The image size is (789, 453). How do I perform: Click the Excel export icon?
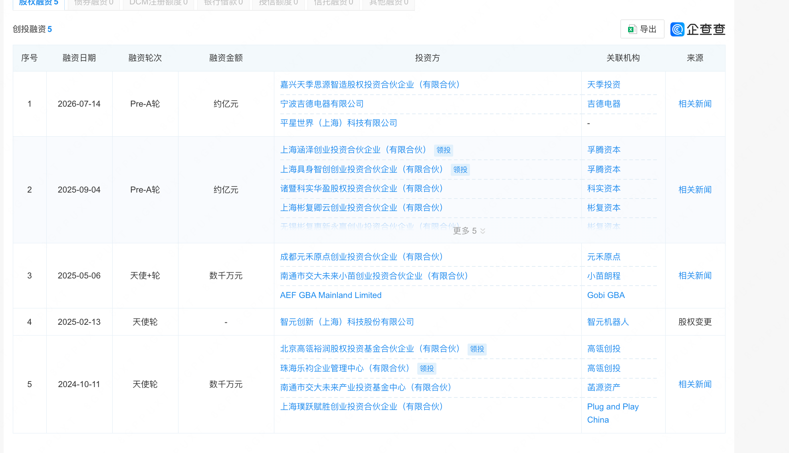point(632,29)
